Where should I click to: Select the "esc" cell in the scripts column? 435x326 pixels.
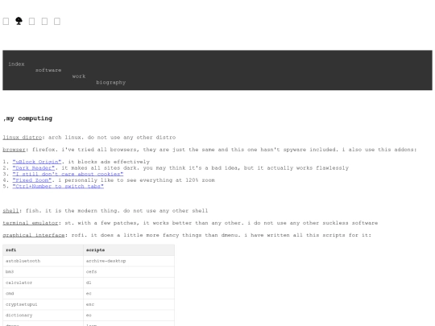pyautogui.click(x=129, y=304)
